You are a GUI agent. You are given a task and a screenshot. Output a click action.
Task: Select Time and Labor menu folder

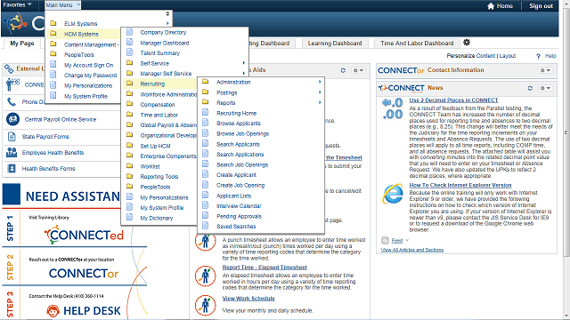[x=159, y=115]
